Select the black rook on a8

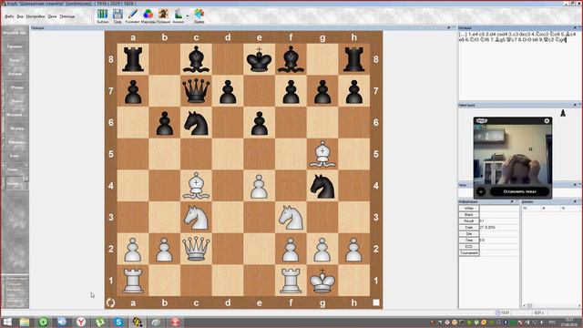point(133,59)
